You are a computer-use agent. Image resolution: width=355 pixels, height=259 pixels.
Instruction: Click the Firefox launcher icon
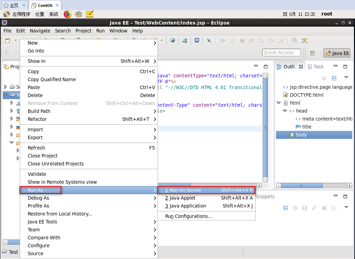point(67,14)
